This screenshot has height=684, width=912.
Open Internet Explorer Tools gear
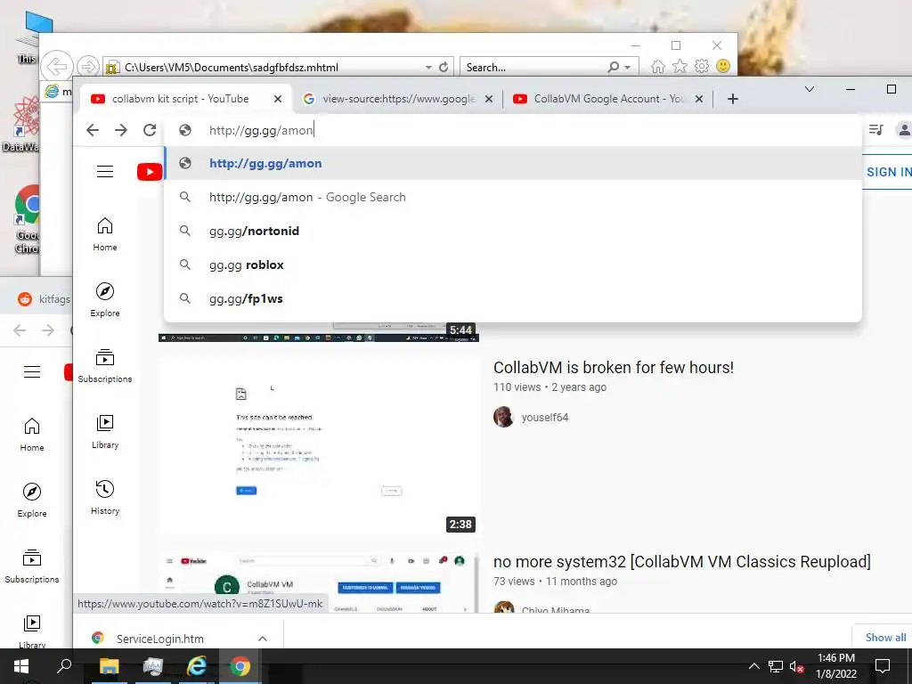(x=702, y=67)
